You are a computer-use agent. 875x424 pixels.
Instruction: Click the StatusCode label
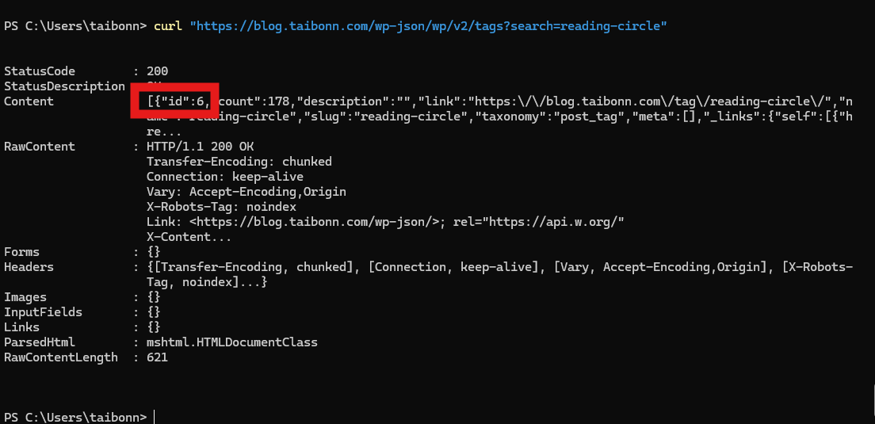[x=40, y=71]
